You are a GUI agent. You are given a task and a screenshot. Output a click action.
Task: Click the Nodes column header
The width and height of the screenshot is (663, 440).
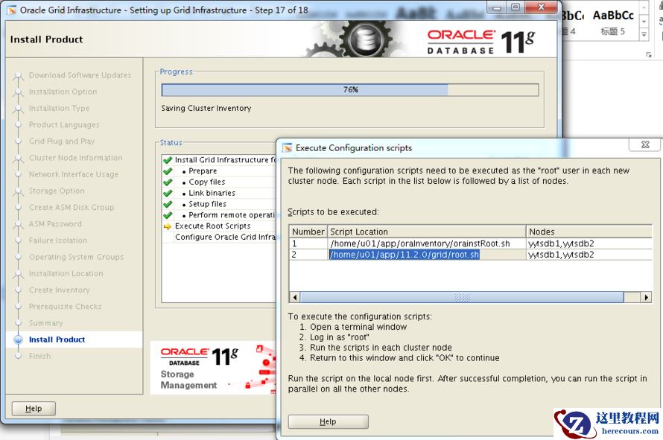[x=589, y=232]
